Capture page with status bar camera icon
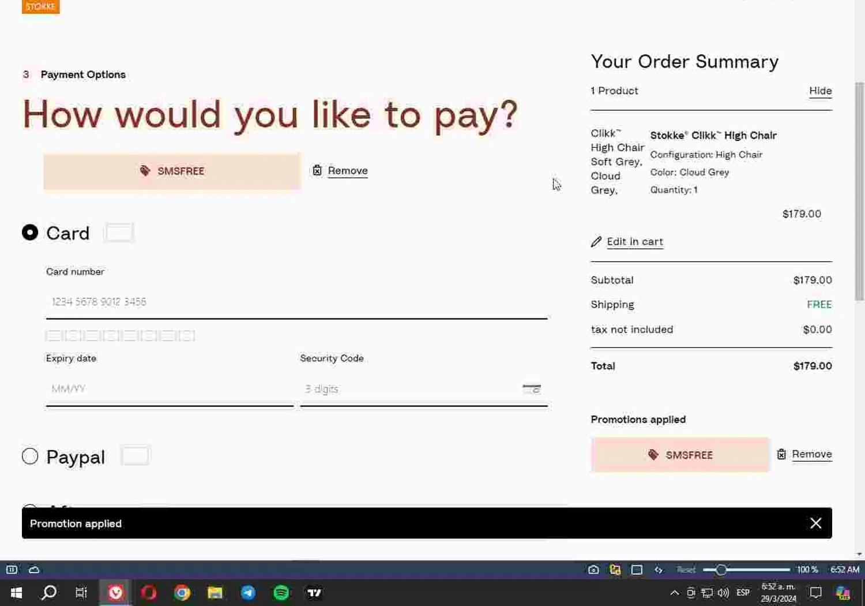This screenshot has width=865, height=606. click(x=593, y=570)
